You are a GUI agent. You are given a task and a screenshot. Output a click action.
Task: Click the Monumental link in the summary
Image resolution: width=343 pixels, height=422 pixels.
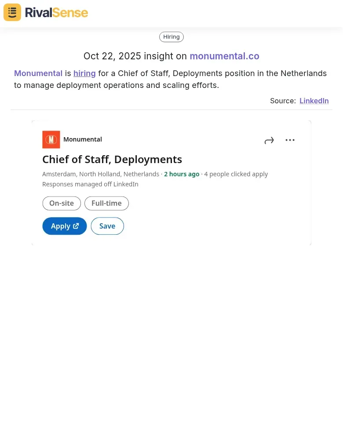coord(38,73)
